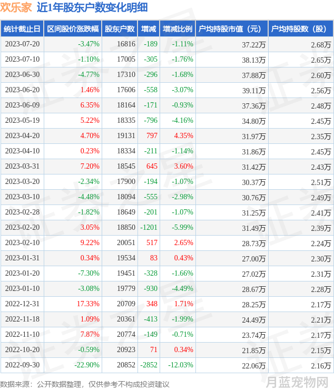Select the date cell 2023-02-20
This screenshot has height=389, width=334.
22,227
